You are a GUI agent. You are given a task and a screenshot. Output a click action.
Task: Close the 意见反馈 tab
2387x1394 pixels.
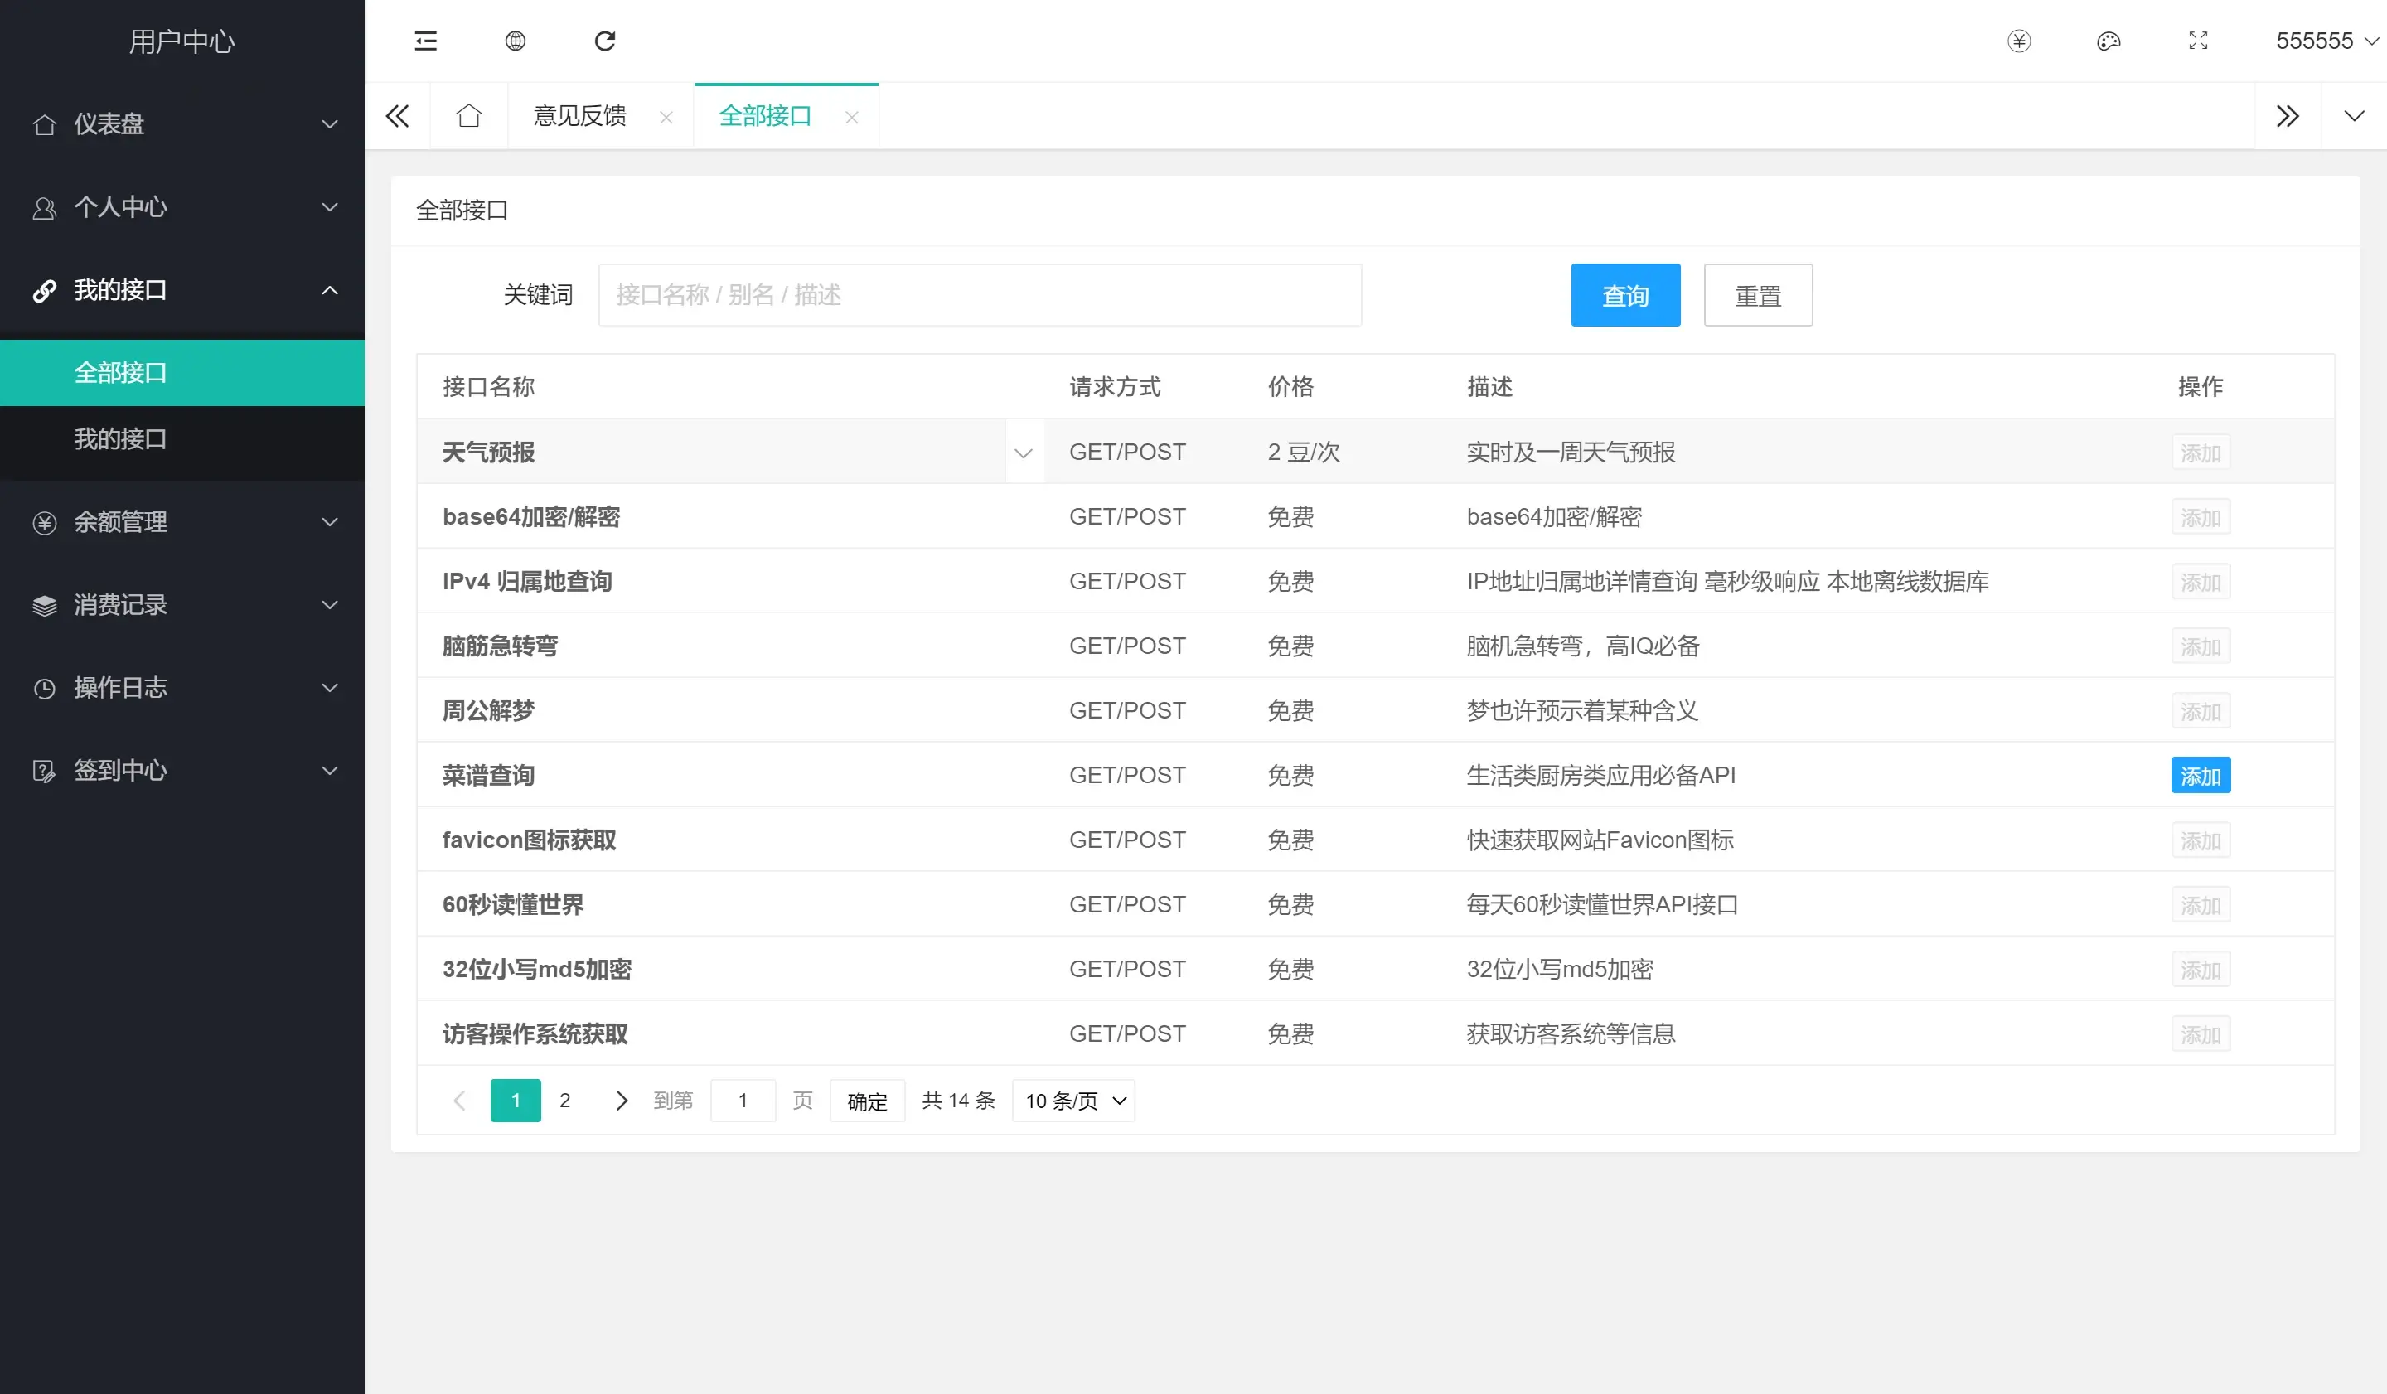coord(666,118)
